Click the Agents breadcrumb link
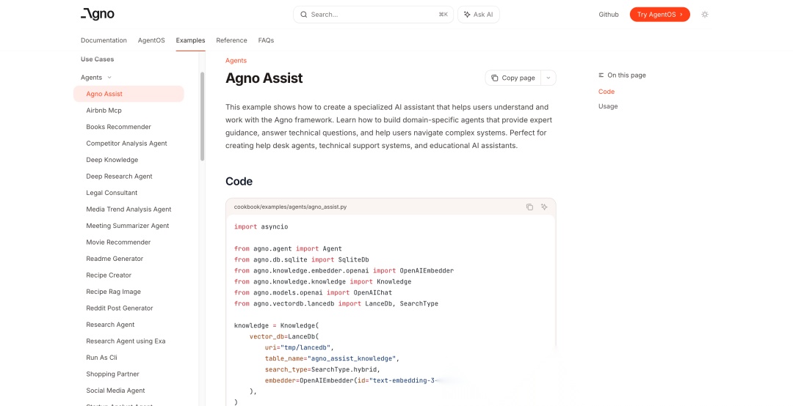 coord(236,61)
